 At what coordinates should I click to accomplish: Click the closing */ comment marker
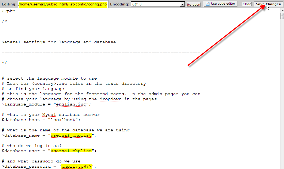(4, 63)
